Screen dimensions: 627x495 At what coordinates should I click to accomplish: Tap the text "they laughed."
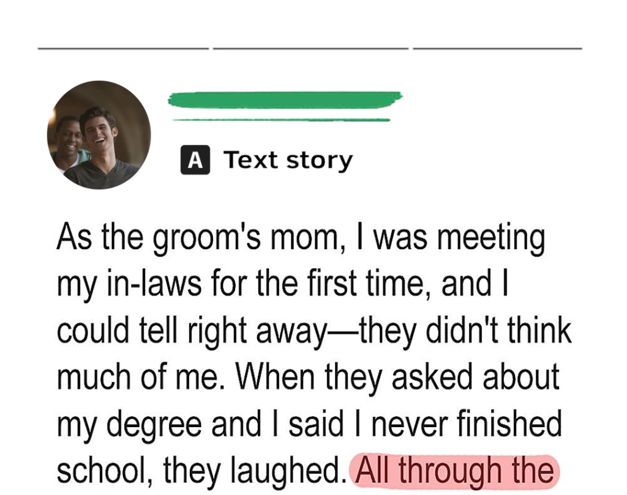point(254,471)
